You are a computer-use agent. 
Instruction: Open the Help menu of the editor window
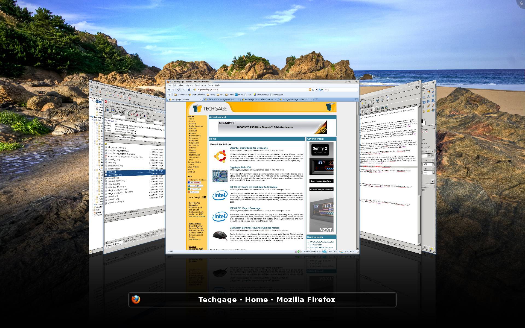417,87
